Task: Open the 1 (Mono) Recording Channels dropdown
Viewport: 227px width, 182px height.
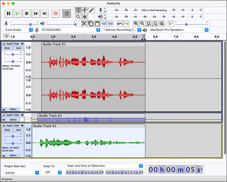Action: tap(121, 30)
